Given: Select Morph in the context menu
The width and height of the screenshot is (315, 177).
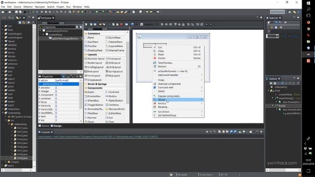Looking at the screenshot, I should click(x=178, y=100).
